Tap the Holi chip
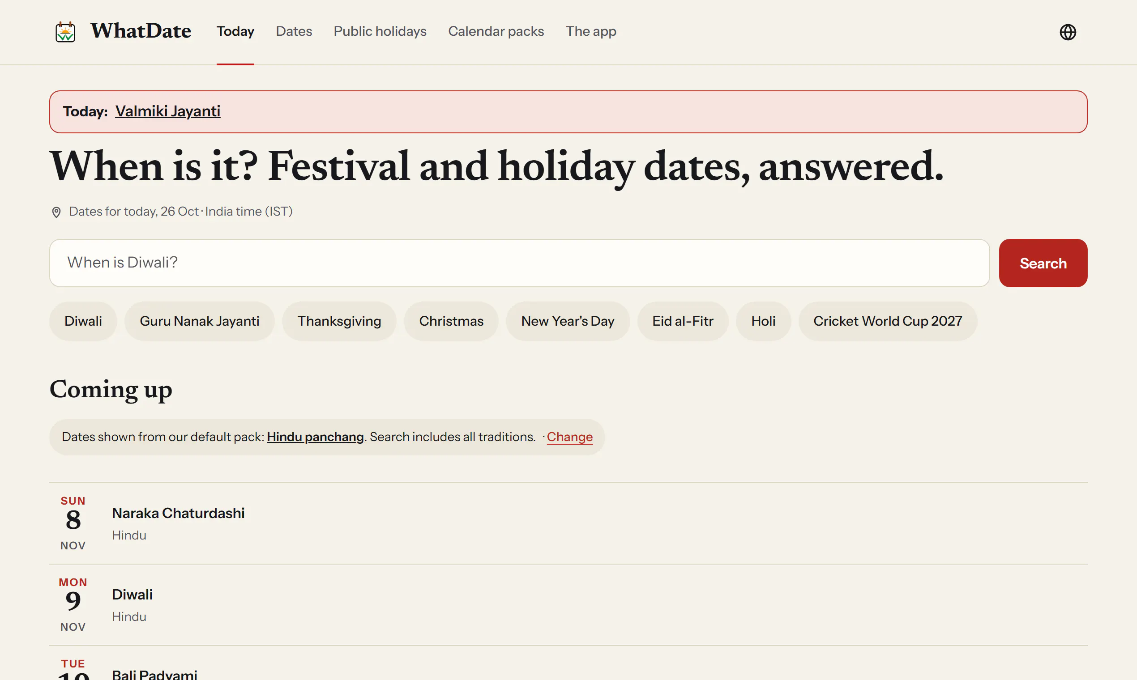The width and height of the screenshot is (1137, 680). pos(763,321)
